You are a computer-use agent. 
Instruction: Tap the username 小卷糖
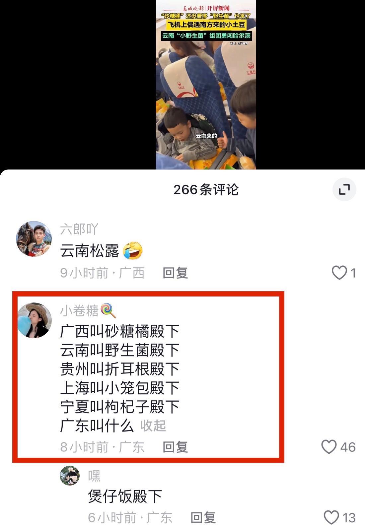tap(79, 311)
